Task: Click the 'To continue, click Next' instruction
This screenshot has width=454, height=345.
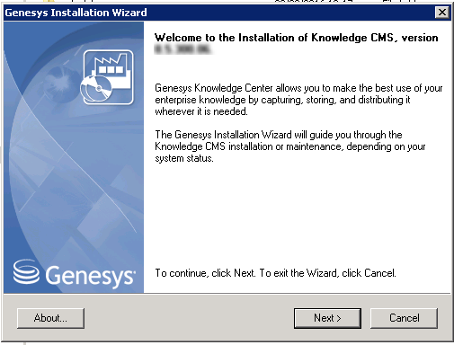Action: click(x=275, y=273)
